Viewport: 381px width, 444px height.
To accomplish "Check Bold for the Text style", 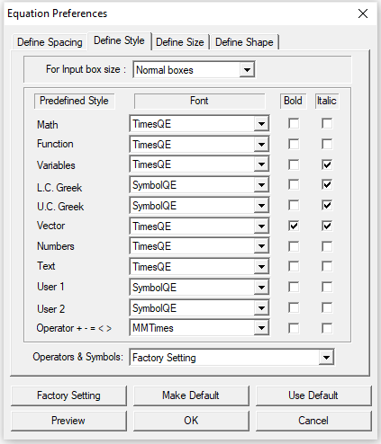I will tap(294, 266).
